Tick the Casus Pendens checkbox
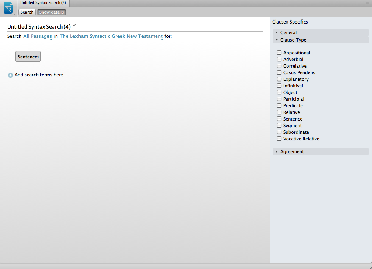This screenshot has width=372, height=269. click(279, 72)
